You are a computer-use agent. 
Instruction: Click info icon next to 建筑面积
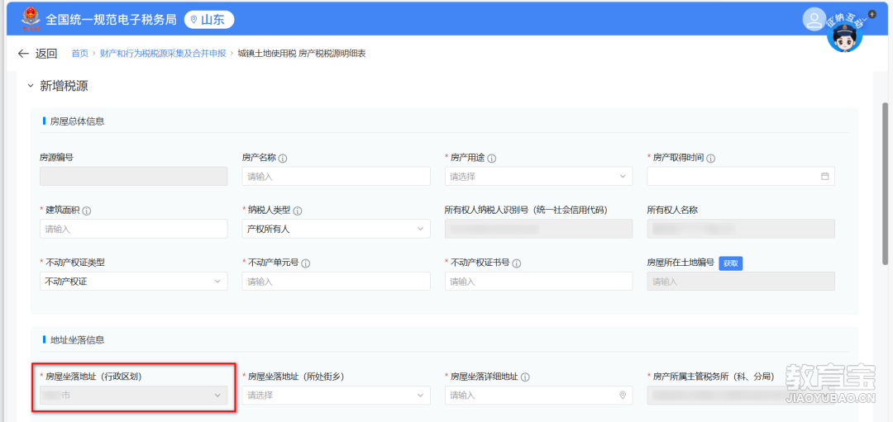point(87,211)
